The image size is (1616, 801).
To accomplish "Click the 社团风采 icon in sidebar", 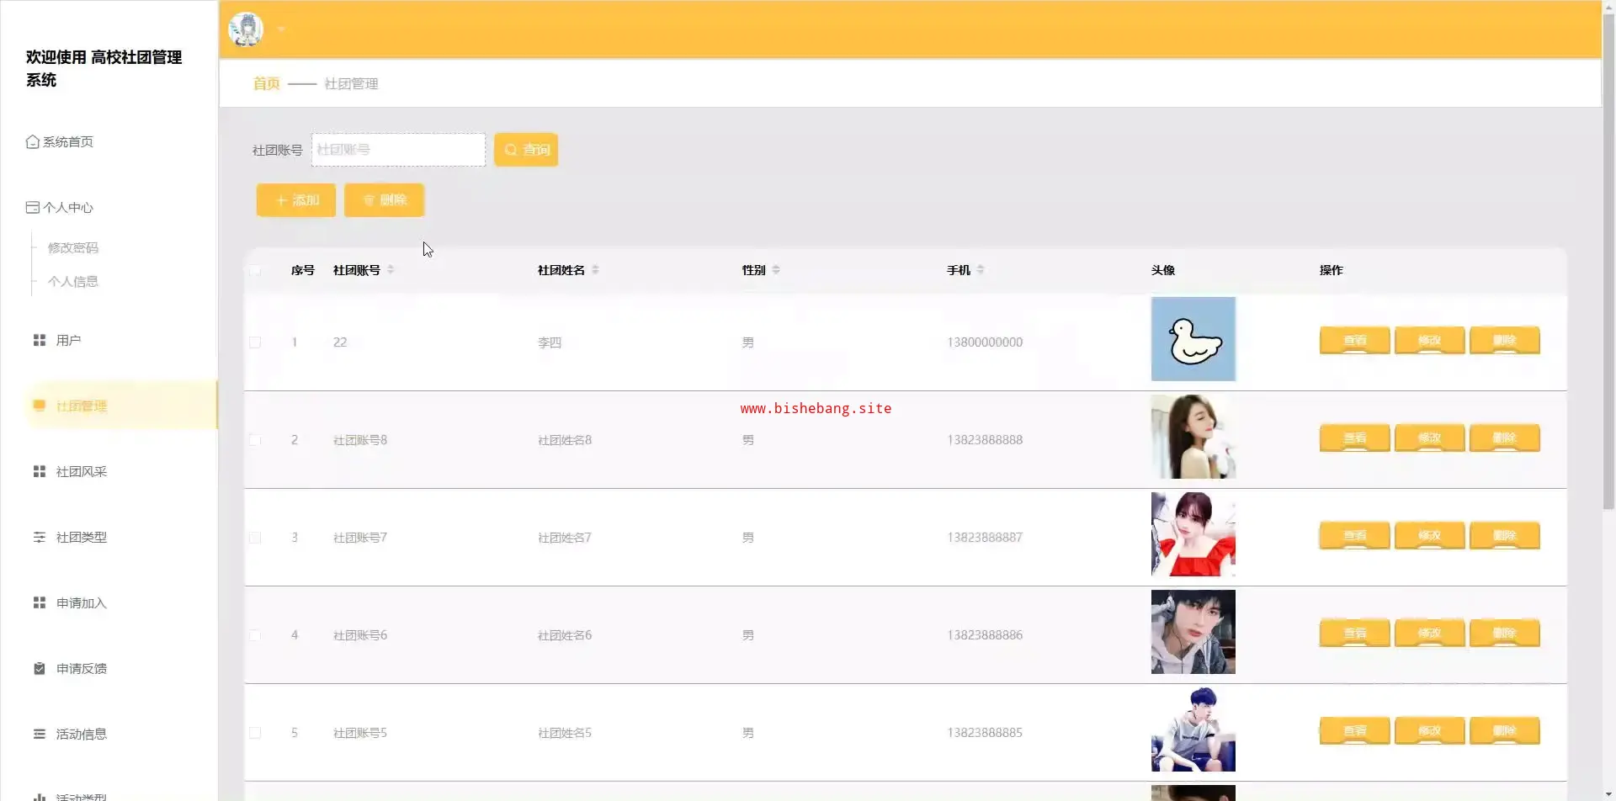I will (39, 471).
